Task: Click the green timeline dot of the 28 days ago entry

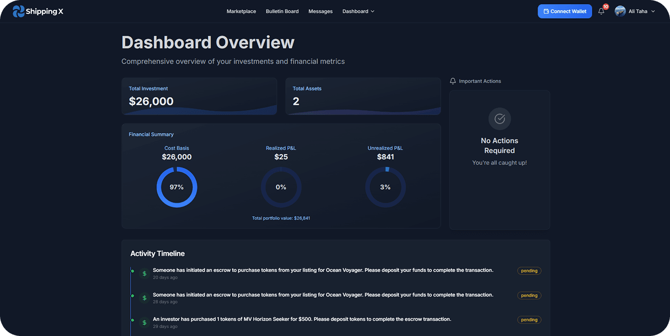Action: click(132, 296)
